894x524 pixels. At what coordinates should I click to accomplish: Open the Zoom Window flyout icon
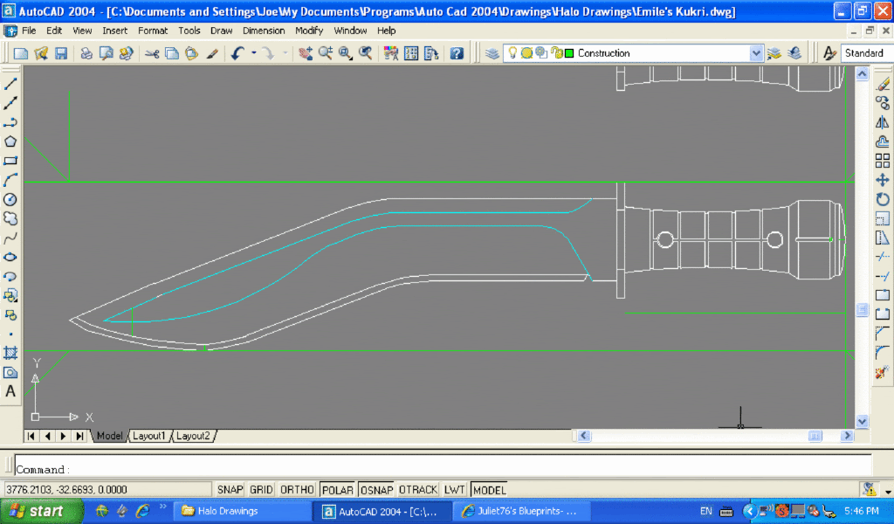(x=346, y=53)
